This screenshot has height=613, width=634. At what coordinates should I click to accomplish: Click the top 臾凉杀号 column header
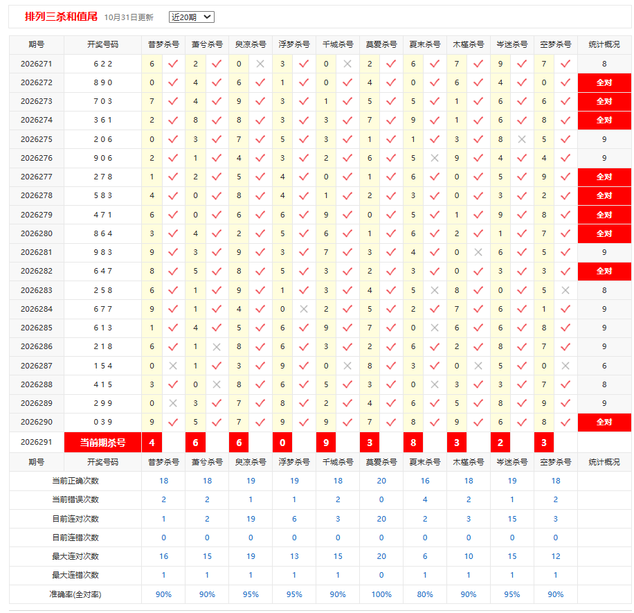coord(251,44)
